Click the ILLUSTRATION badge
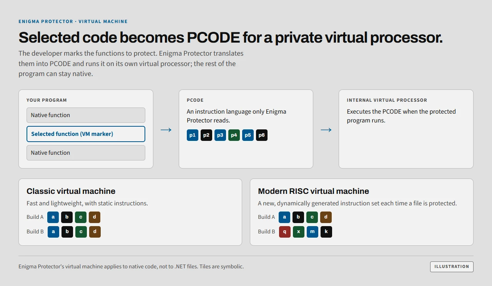 tap(452, 266)
